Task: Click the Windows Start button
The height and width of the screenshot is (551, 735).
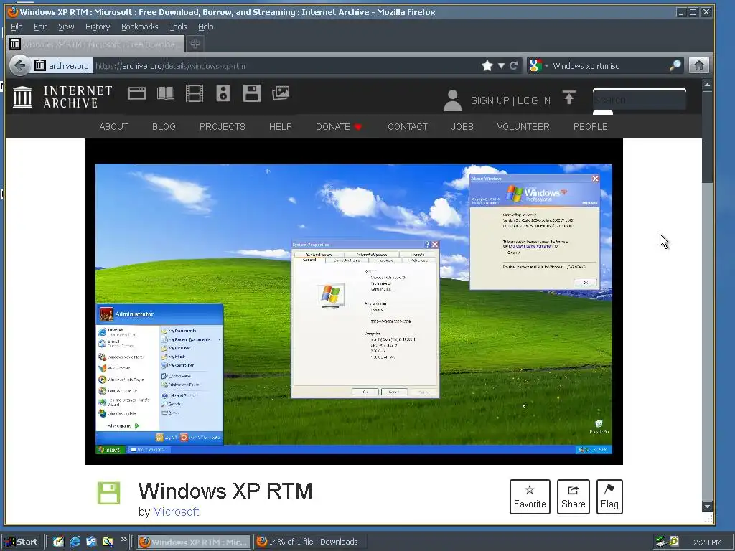Action: 22,542
